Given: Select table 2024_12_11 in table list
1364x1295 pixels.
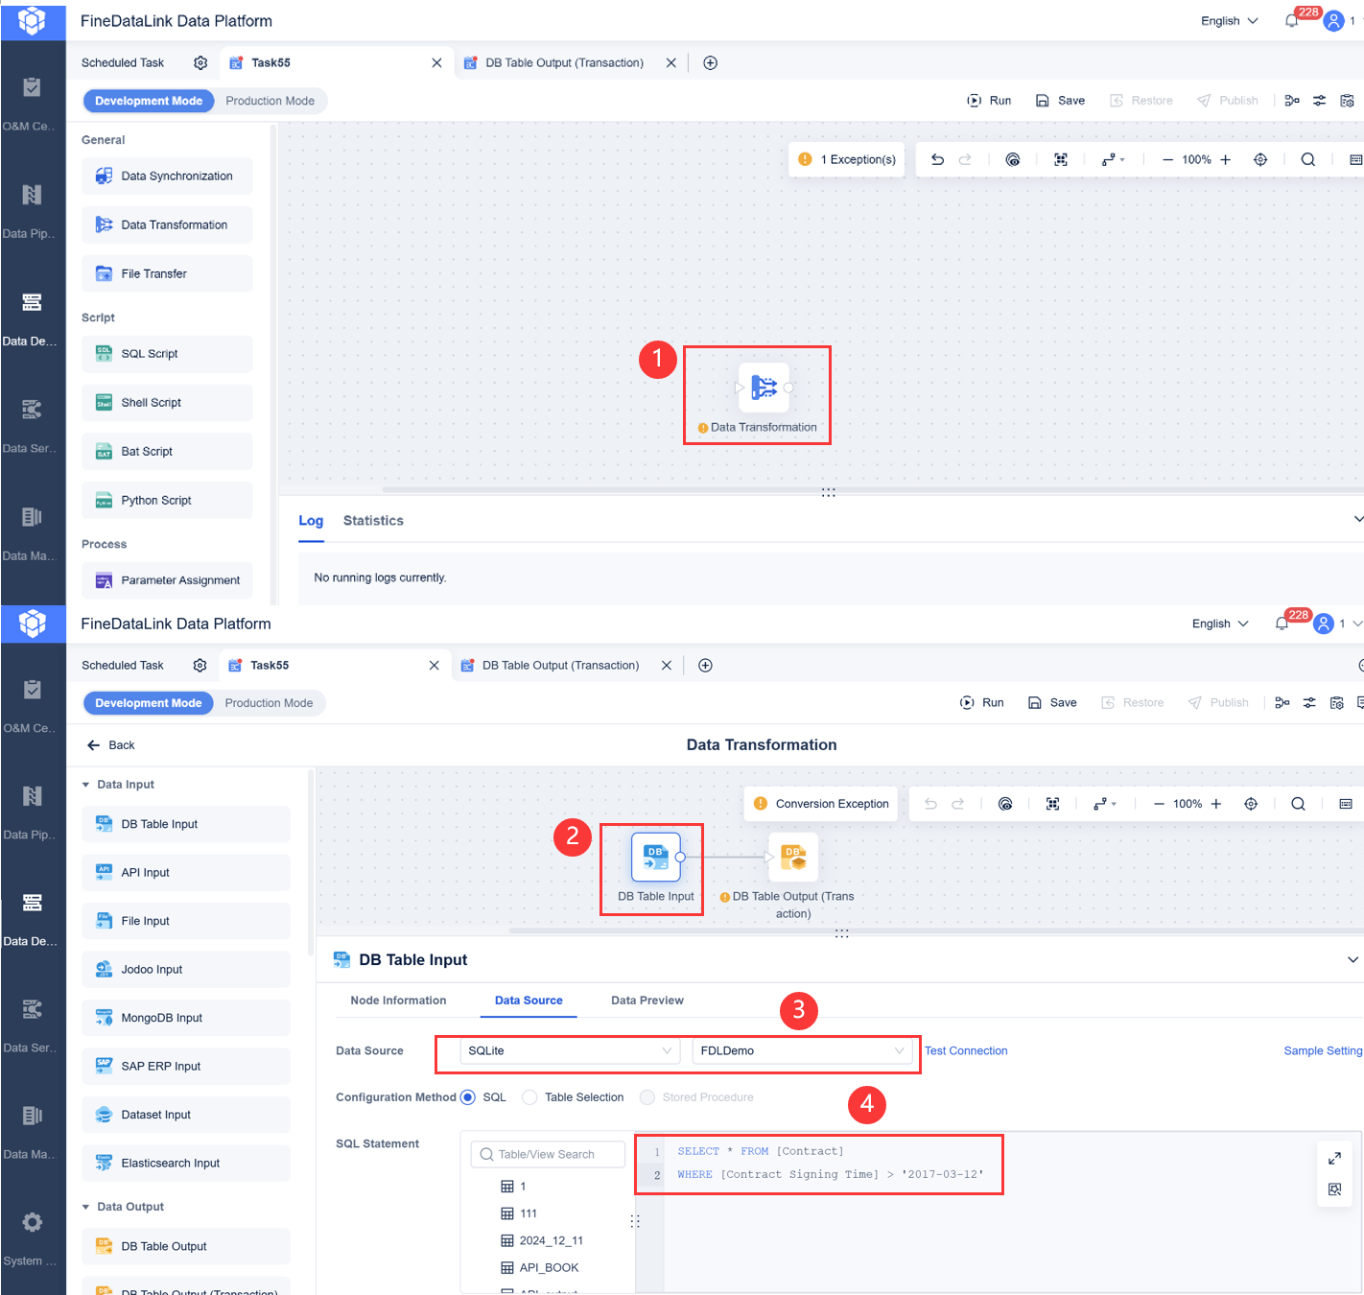Looking at the screenshot, I should click(x=542, y=1241).
